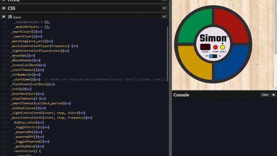Image resolution: width=277 pixels, height=156 pixels.
Task: Click the constructor() { line
Action: [x=27, y=151]
